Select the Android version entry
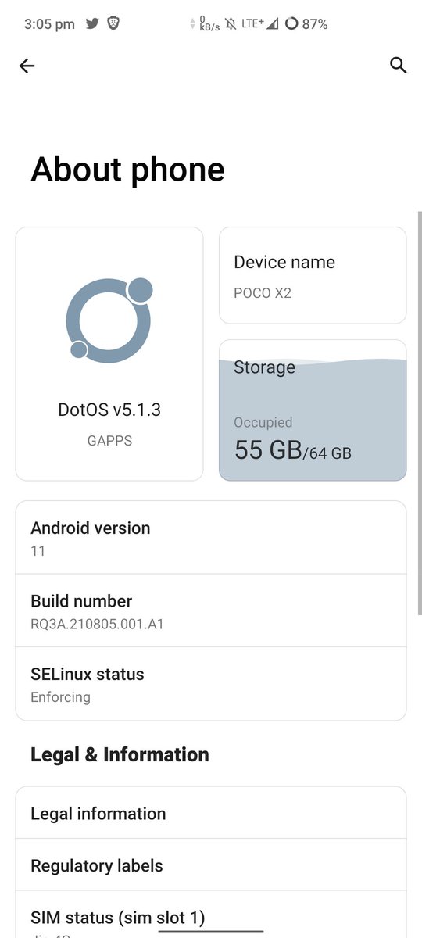 click(211, 538)
